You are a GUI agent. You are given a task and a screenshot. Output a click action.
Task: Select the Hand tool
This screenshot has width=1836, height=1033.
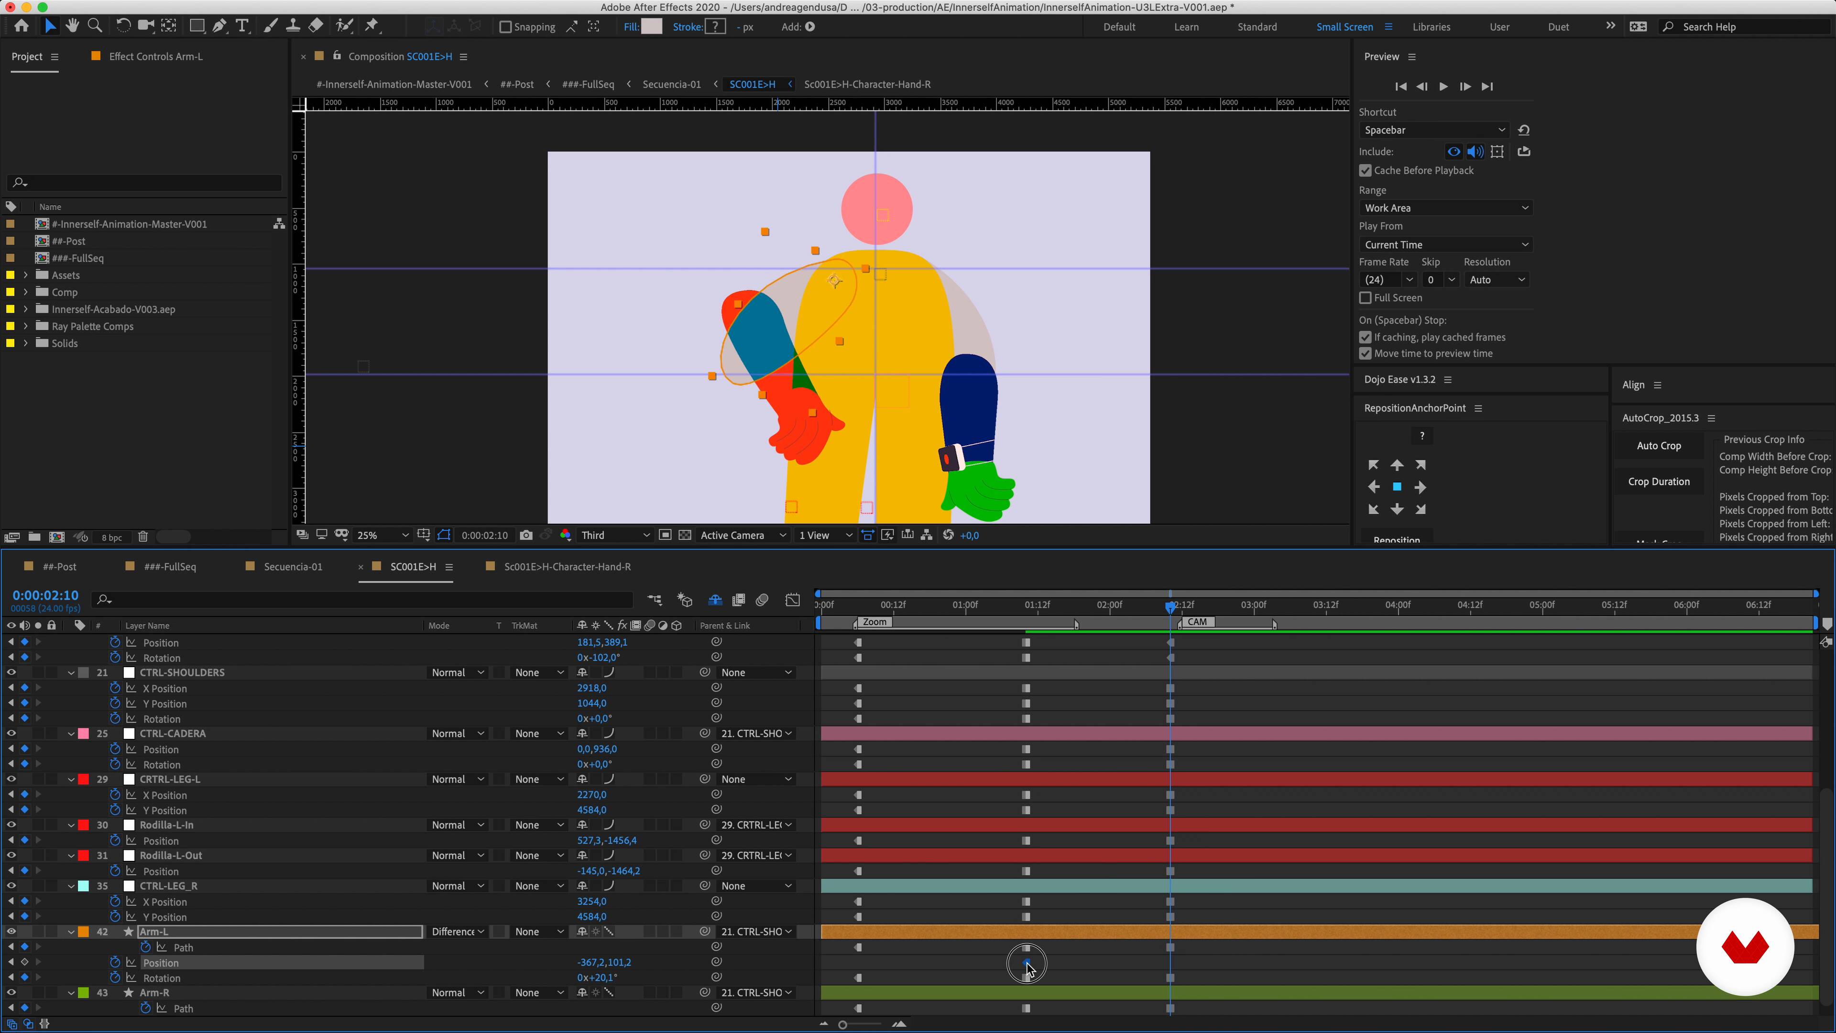(x=72, y=26)
